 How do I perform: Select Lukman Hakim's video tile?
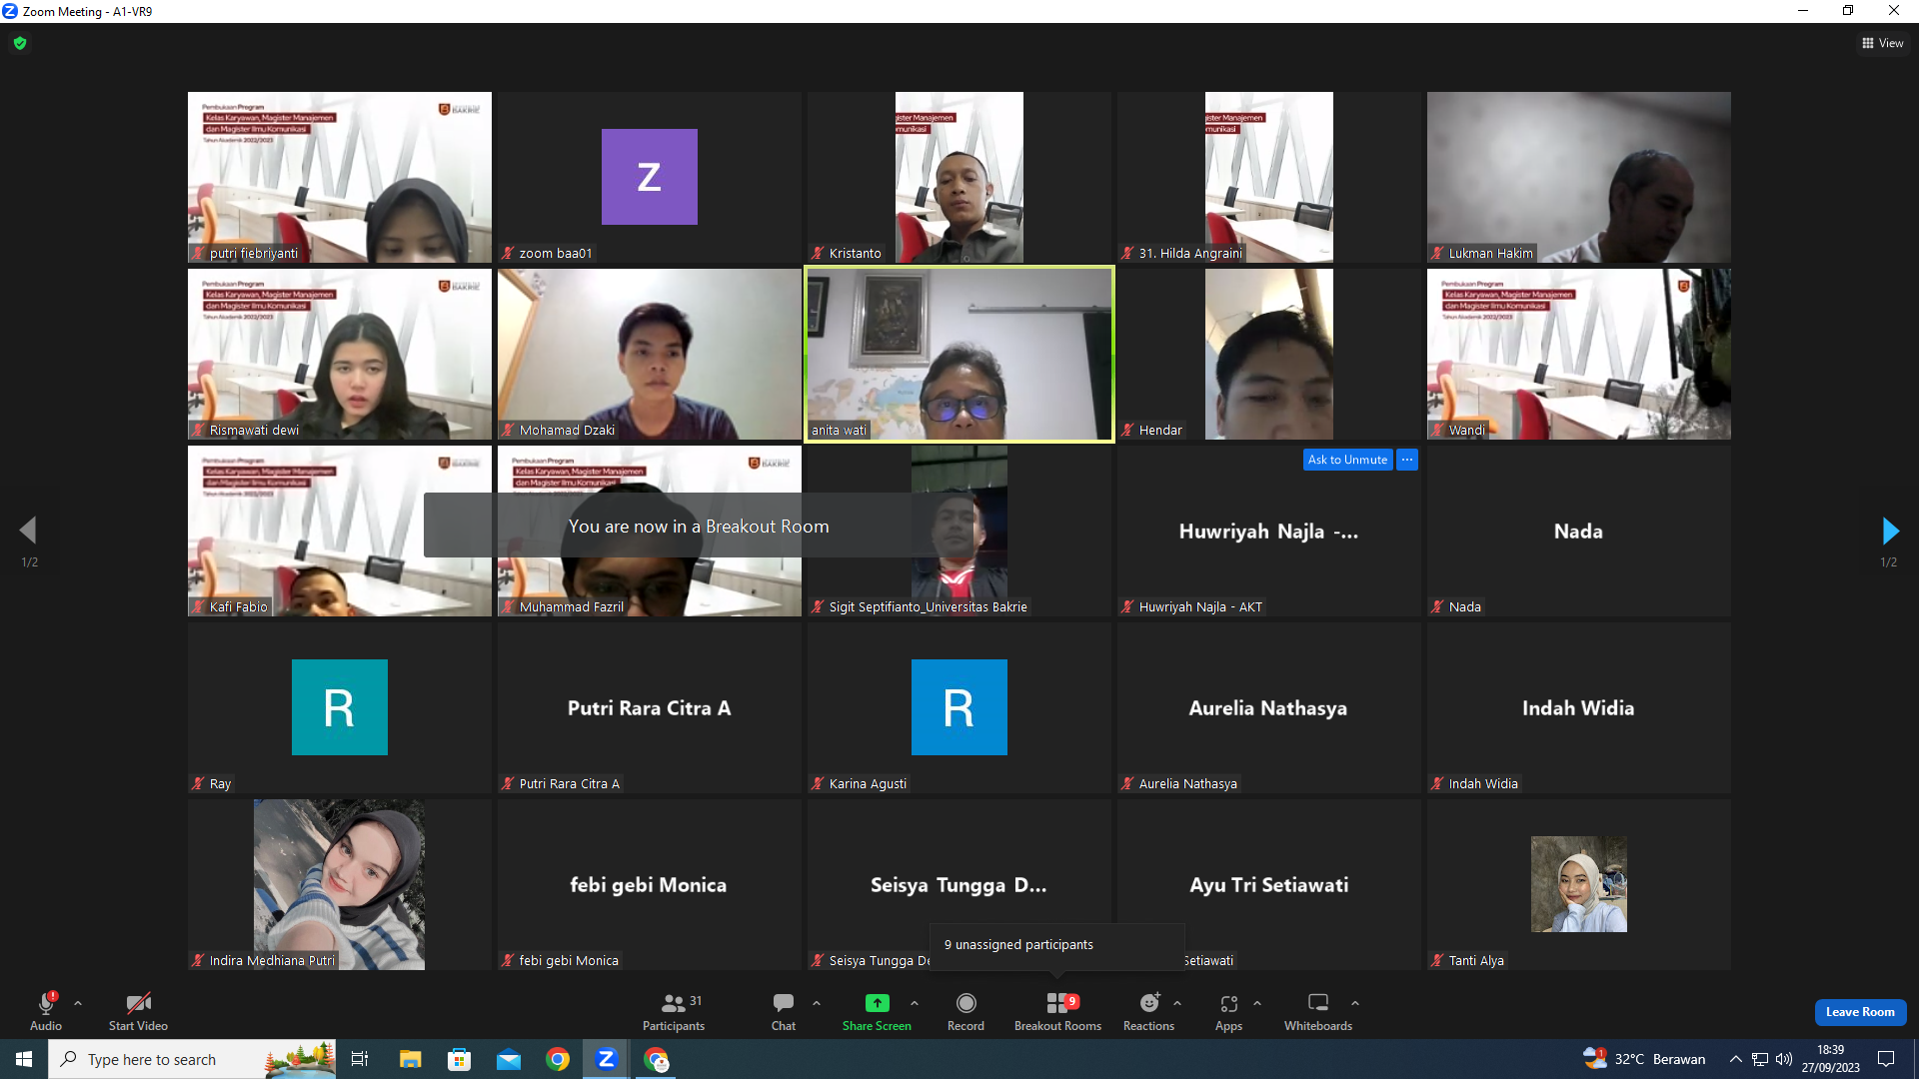click(1579, 177)
